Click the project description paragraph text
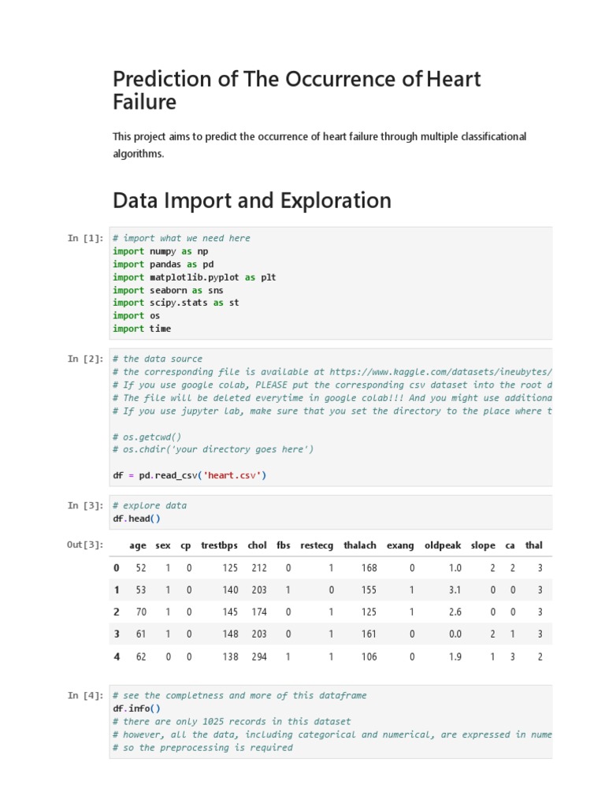The height and width of the screenshot is (807, 605). (x=319, y=145)
